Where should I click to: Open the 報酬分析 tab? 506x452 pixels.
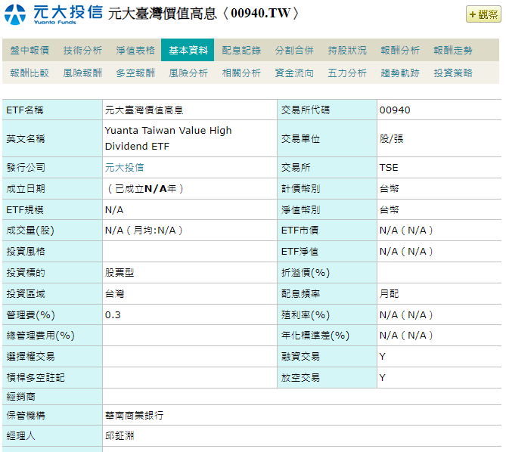coord(400,51)
